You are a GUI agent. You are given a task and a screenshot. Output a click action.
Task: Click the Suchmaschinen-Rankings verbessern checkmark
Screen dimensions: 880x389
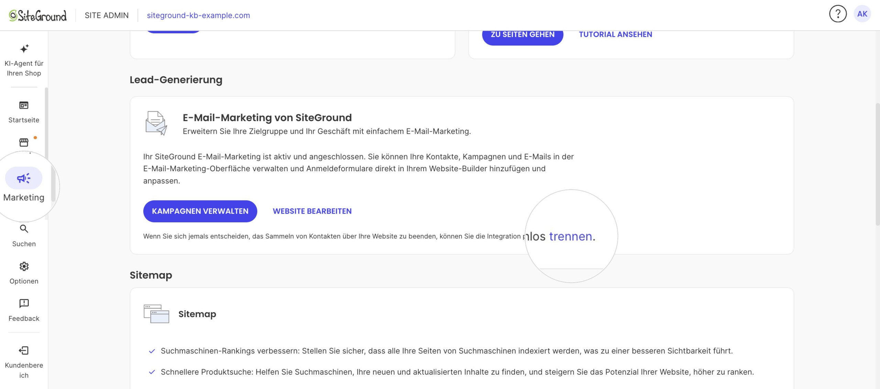coord(152,351)
